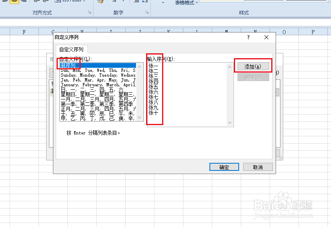This screenshot has width=331, height=227.
Task: Click 张五 line in the entry box
Action: [x=153, y=87]
